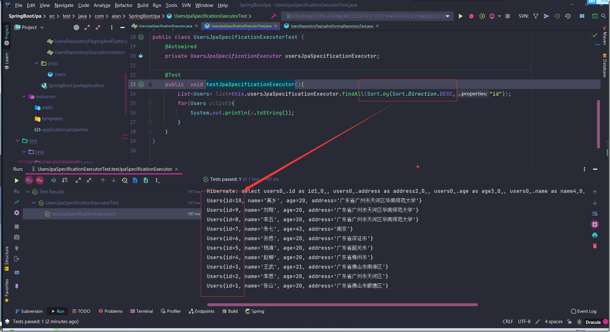The image size is (610, 332).
Task: Collapse all in the Project panel
Action: 98,27
